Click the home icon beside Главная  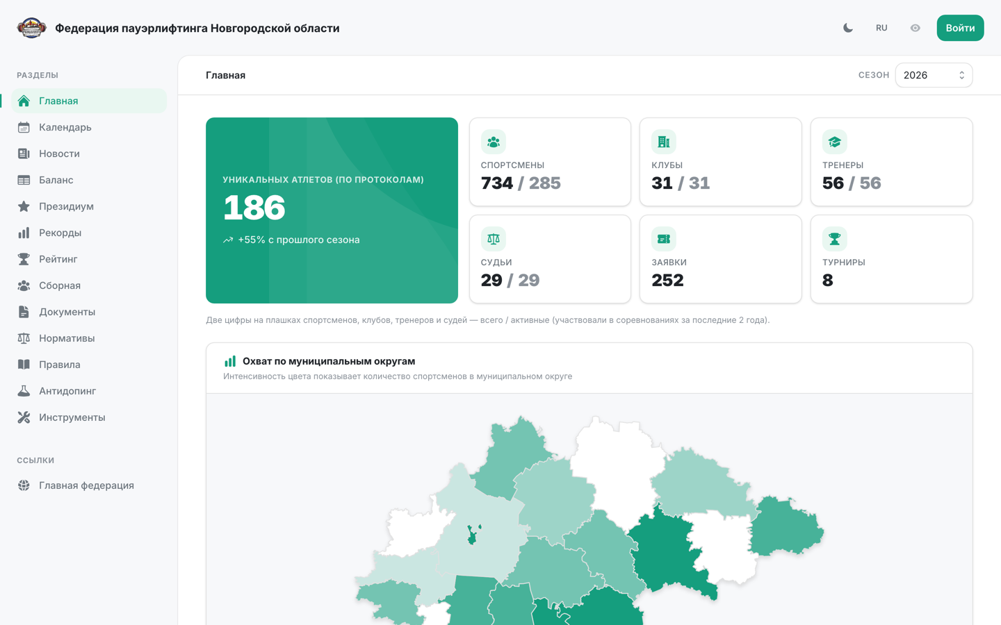coord(24,101)
